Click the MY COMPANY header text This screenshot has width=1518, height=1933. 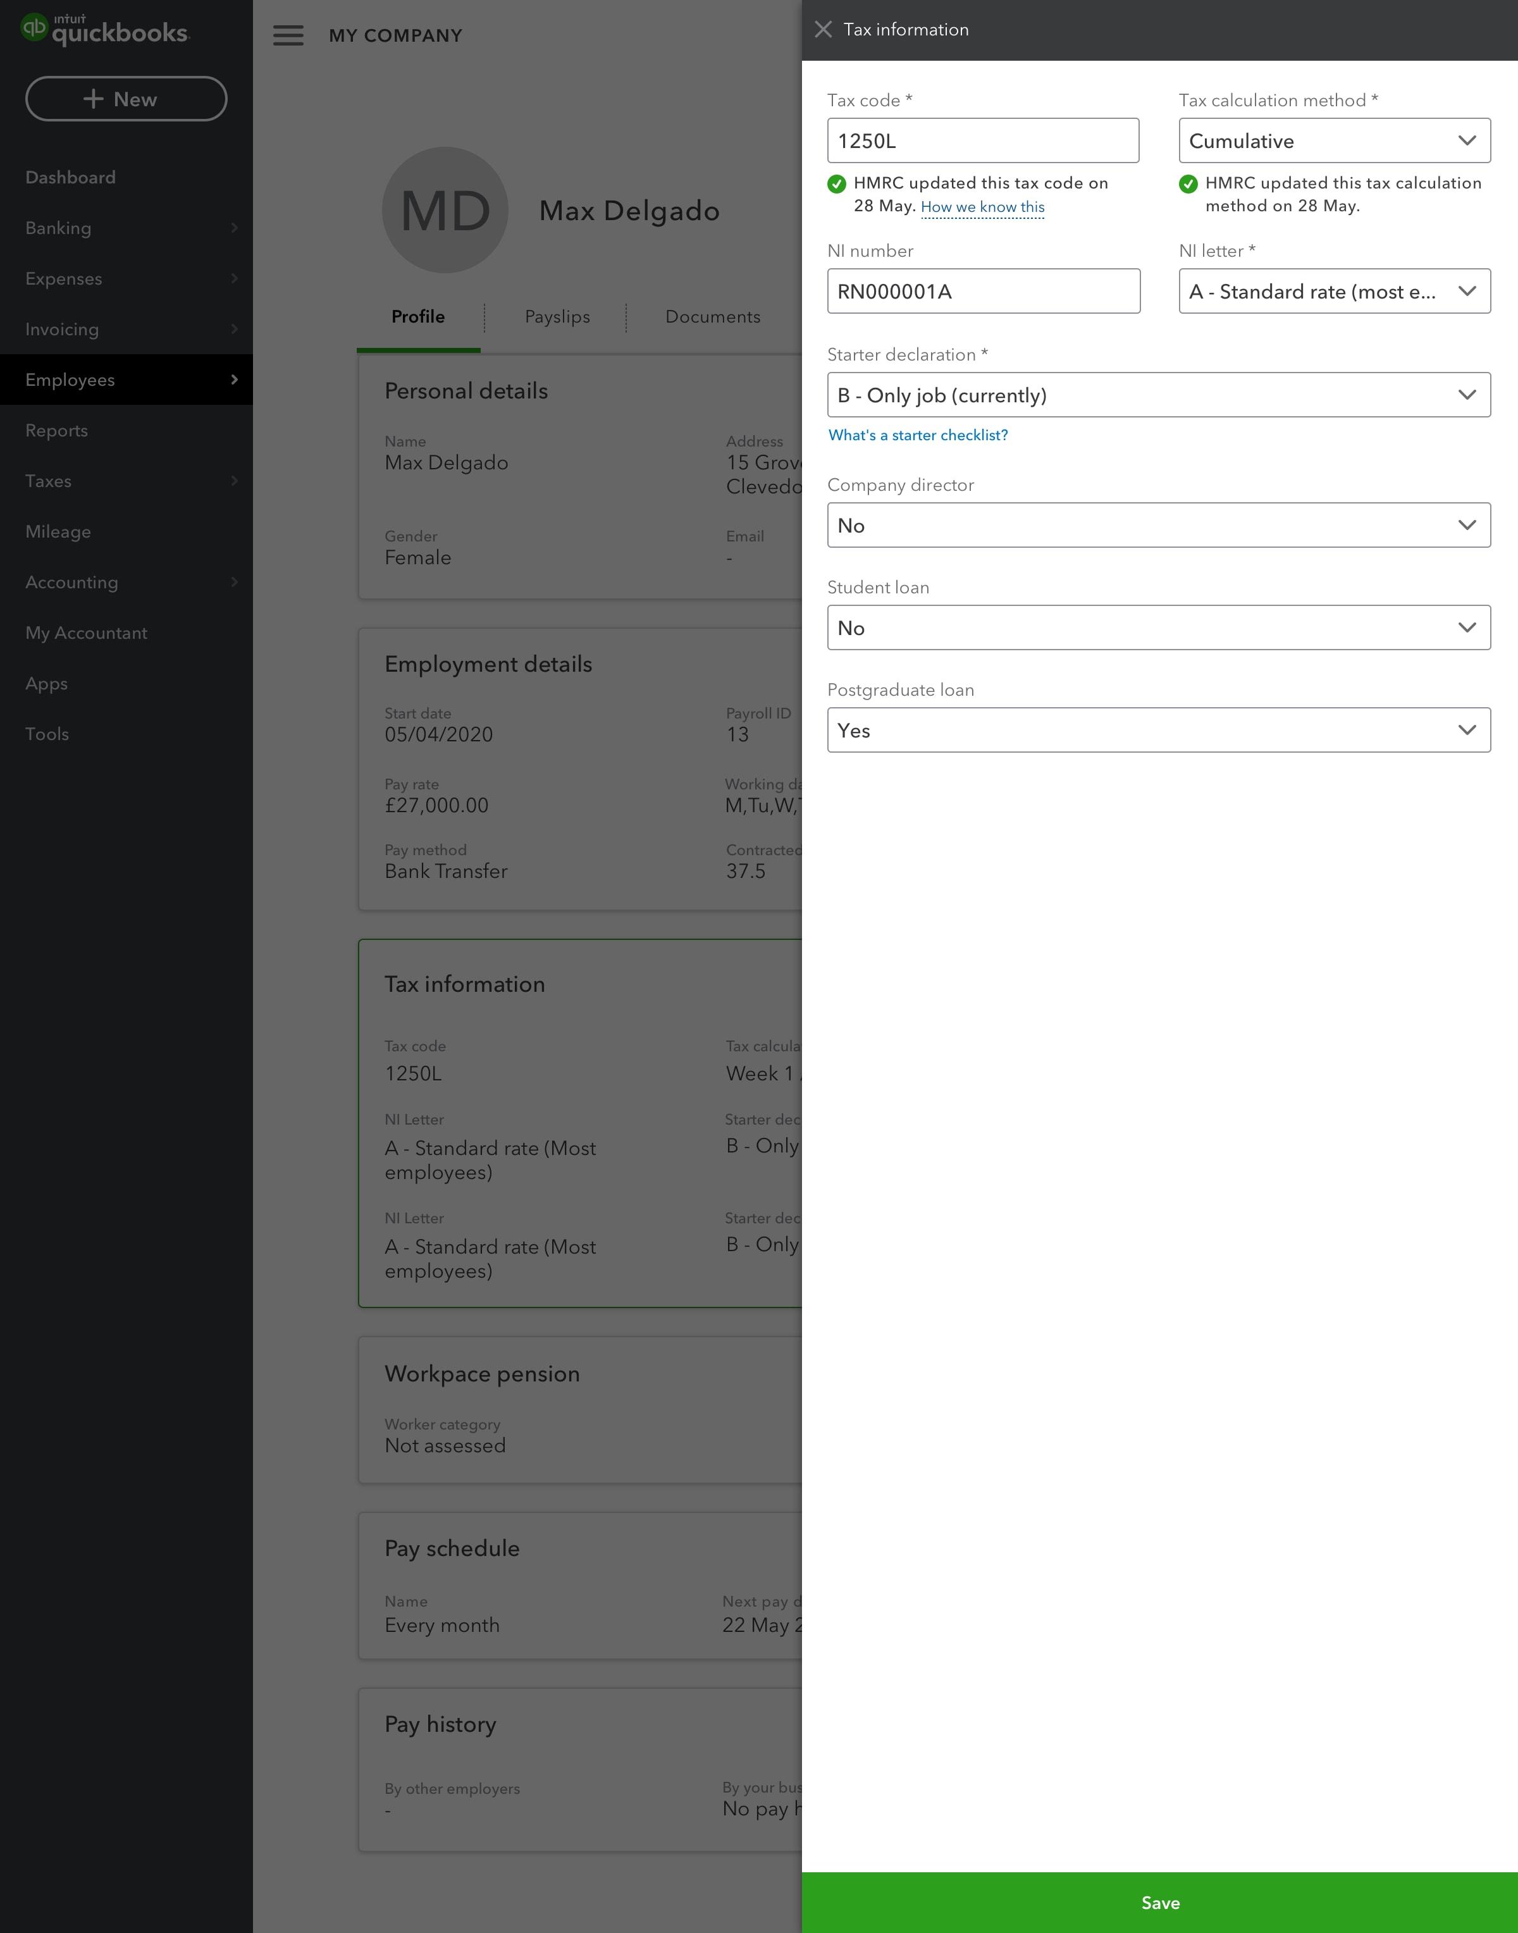[x=395, y=35]
